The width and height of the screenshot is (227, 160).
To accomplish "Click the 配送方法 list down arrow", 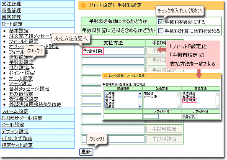I will tap(178, 106).
